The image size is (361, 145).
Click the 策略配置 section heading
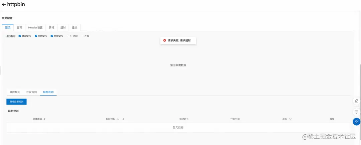click(7, 18)
